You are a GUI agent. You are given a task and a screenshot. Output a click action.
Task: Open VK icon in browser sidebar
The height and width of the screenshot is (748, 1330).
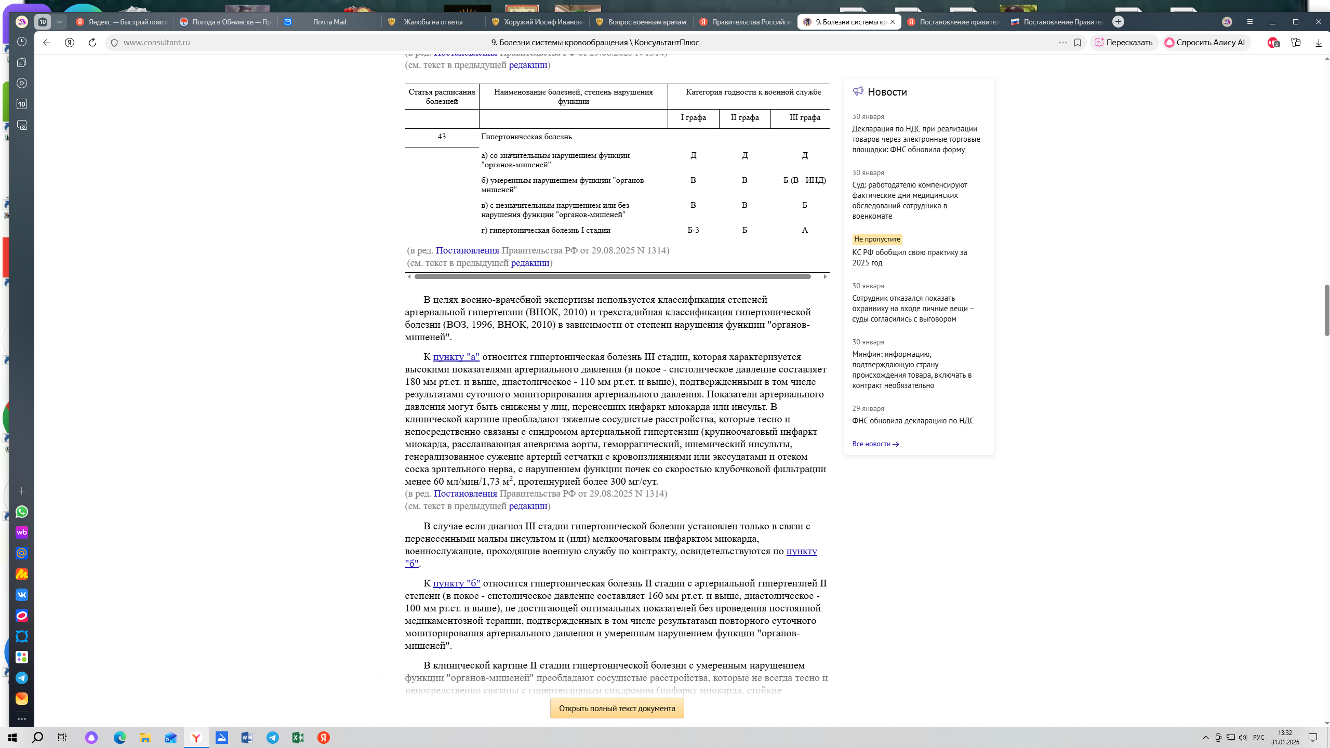pos(21,595)
